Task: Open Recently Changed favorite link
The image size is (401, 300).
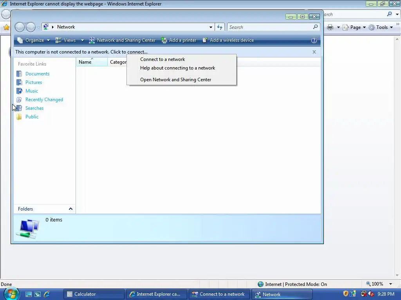Action: coord(44,100)
